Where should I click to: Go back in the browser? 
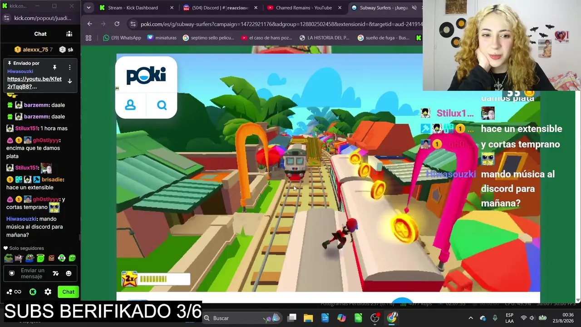click(89, 24)
